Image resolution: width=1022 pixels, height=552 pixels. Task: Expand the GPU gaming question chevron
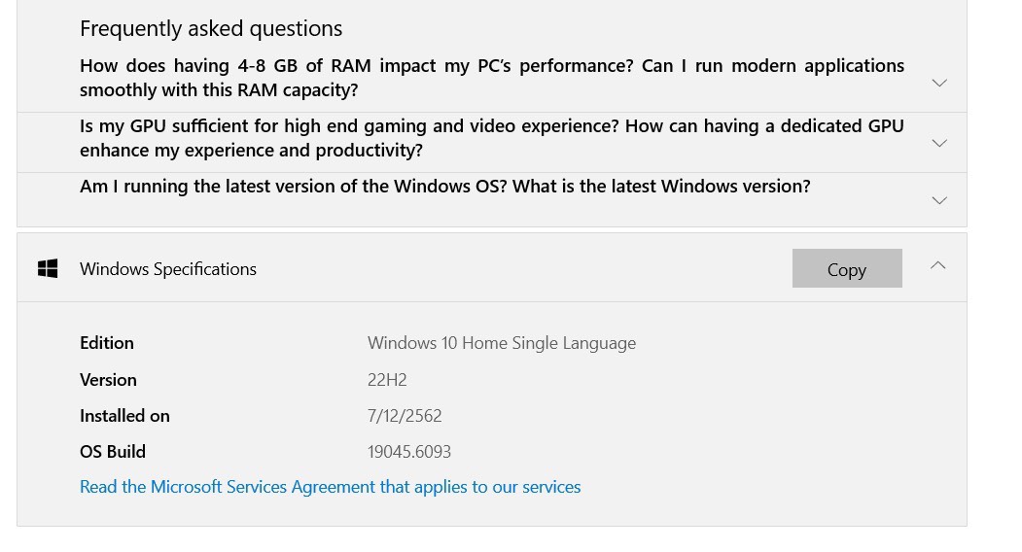(939, 143)
